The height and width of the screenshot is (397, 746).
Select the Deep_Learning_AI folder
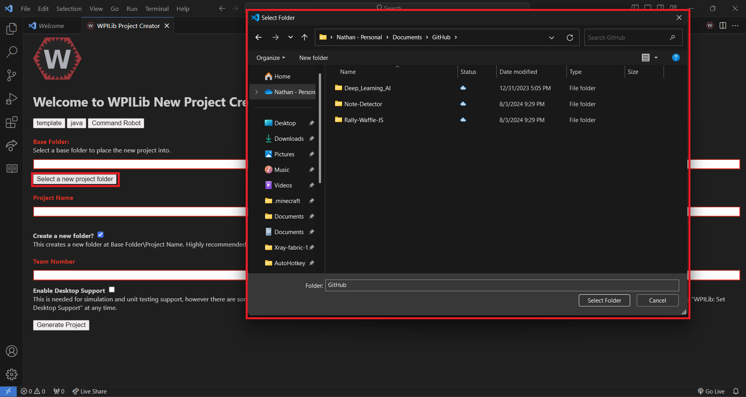[367, 88]
